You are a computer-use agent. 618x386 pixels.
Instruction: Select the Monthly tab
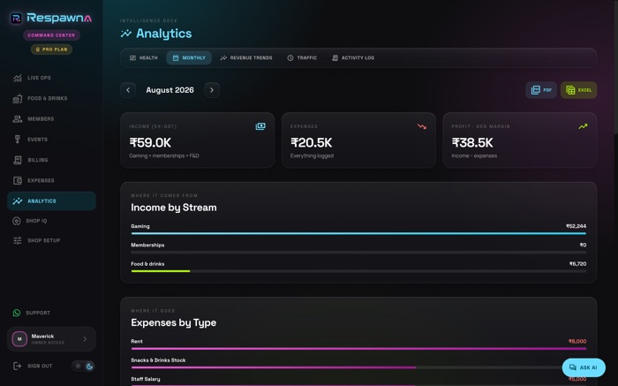[x=189, y=58]
